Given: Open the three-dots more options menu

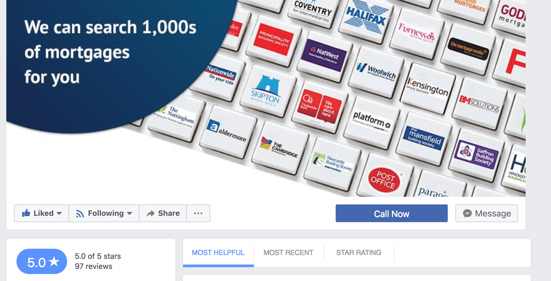Looking at the screenshot, I should [x=198, y=213].
